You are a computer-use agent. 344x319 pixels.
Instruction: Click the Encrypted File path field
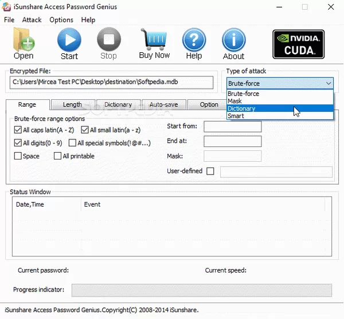click(111, 82)
